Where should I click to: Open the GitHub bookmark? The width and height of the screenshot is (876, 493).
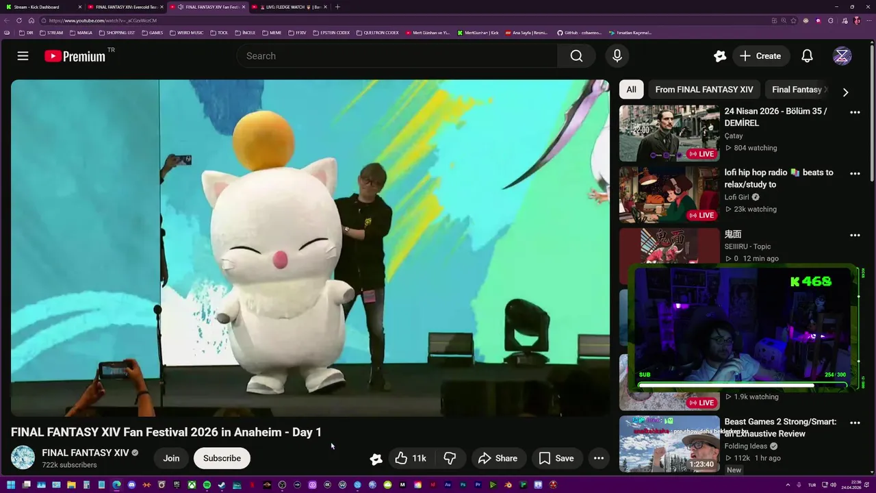pos(579,32)
